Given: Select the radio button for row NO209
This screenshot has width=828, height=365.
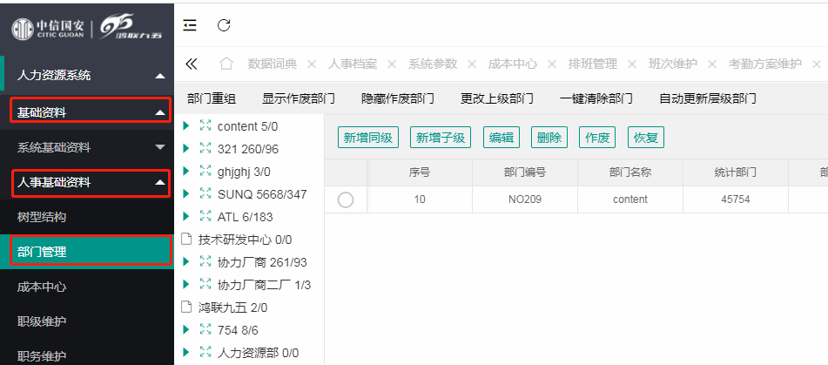Looking at the screenshot, I should click(x=346, y=199).
